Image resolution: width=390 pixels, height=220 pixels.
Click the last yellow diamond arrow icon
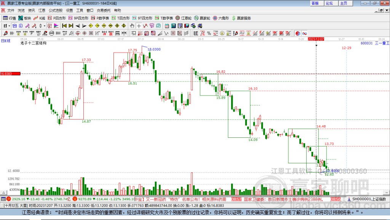124,26
